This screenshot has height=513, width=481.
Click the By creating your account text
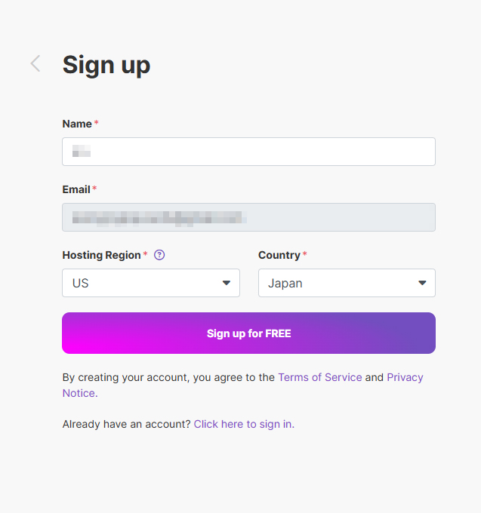168,377
